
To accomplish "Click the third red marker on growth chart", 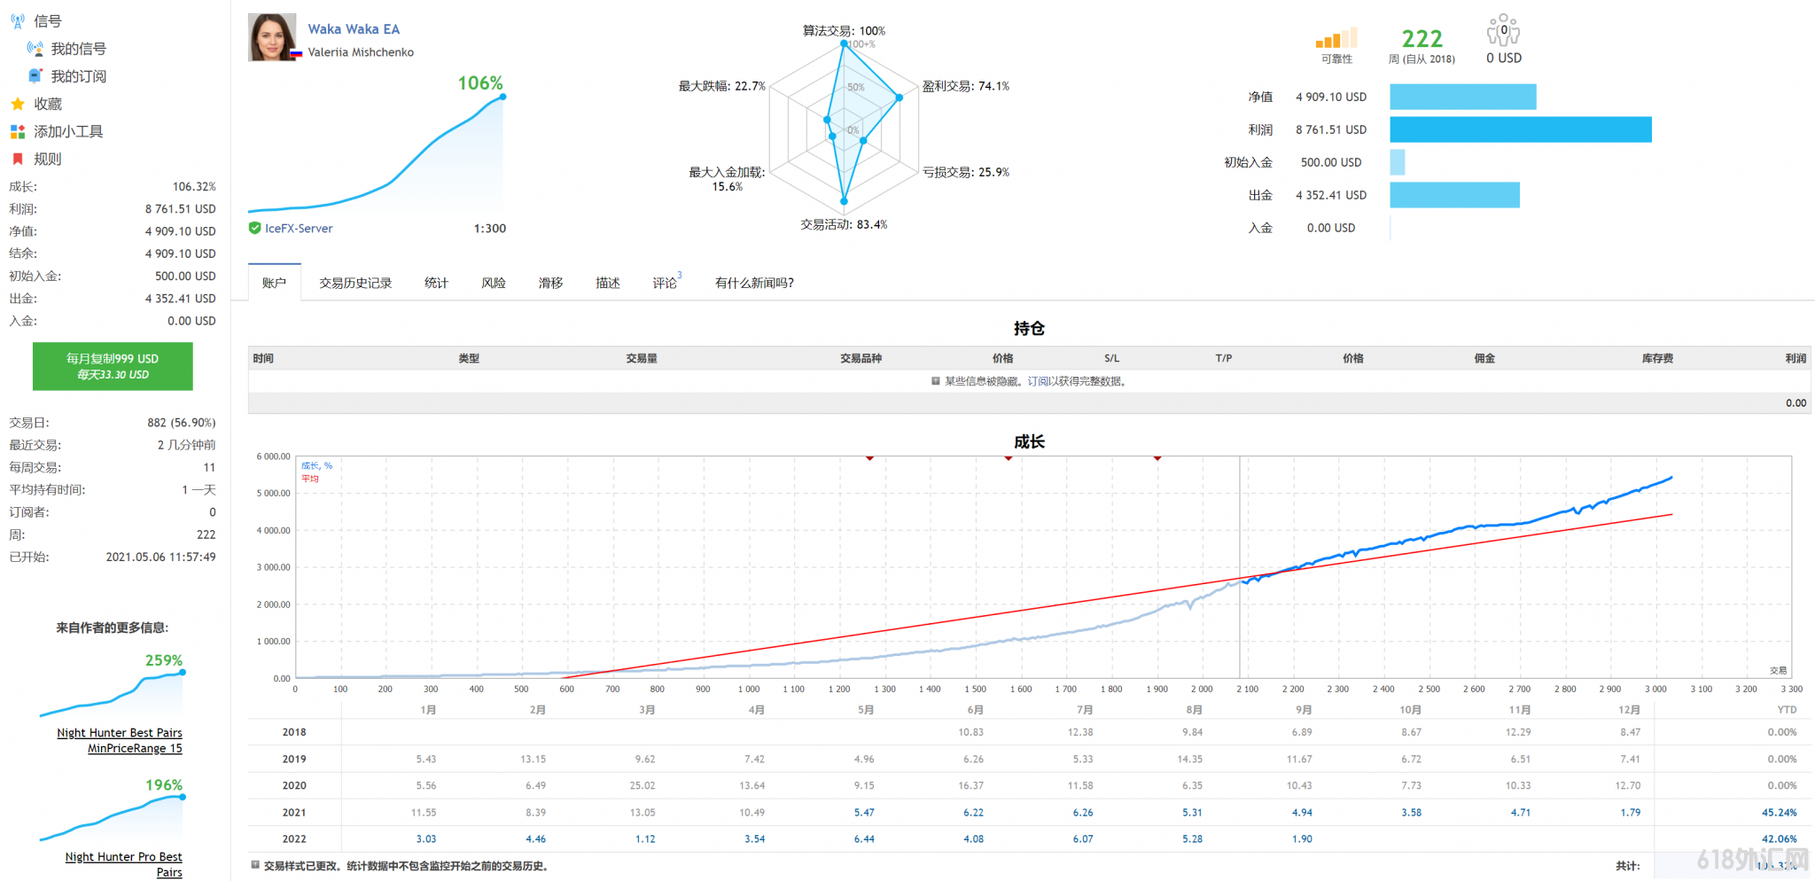I will pos(1157,458).
